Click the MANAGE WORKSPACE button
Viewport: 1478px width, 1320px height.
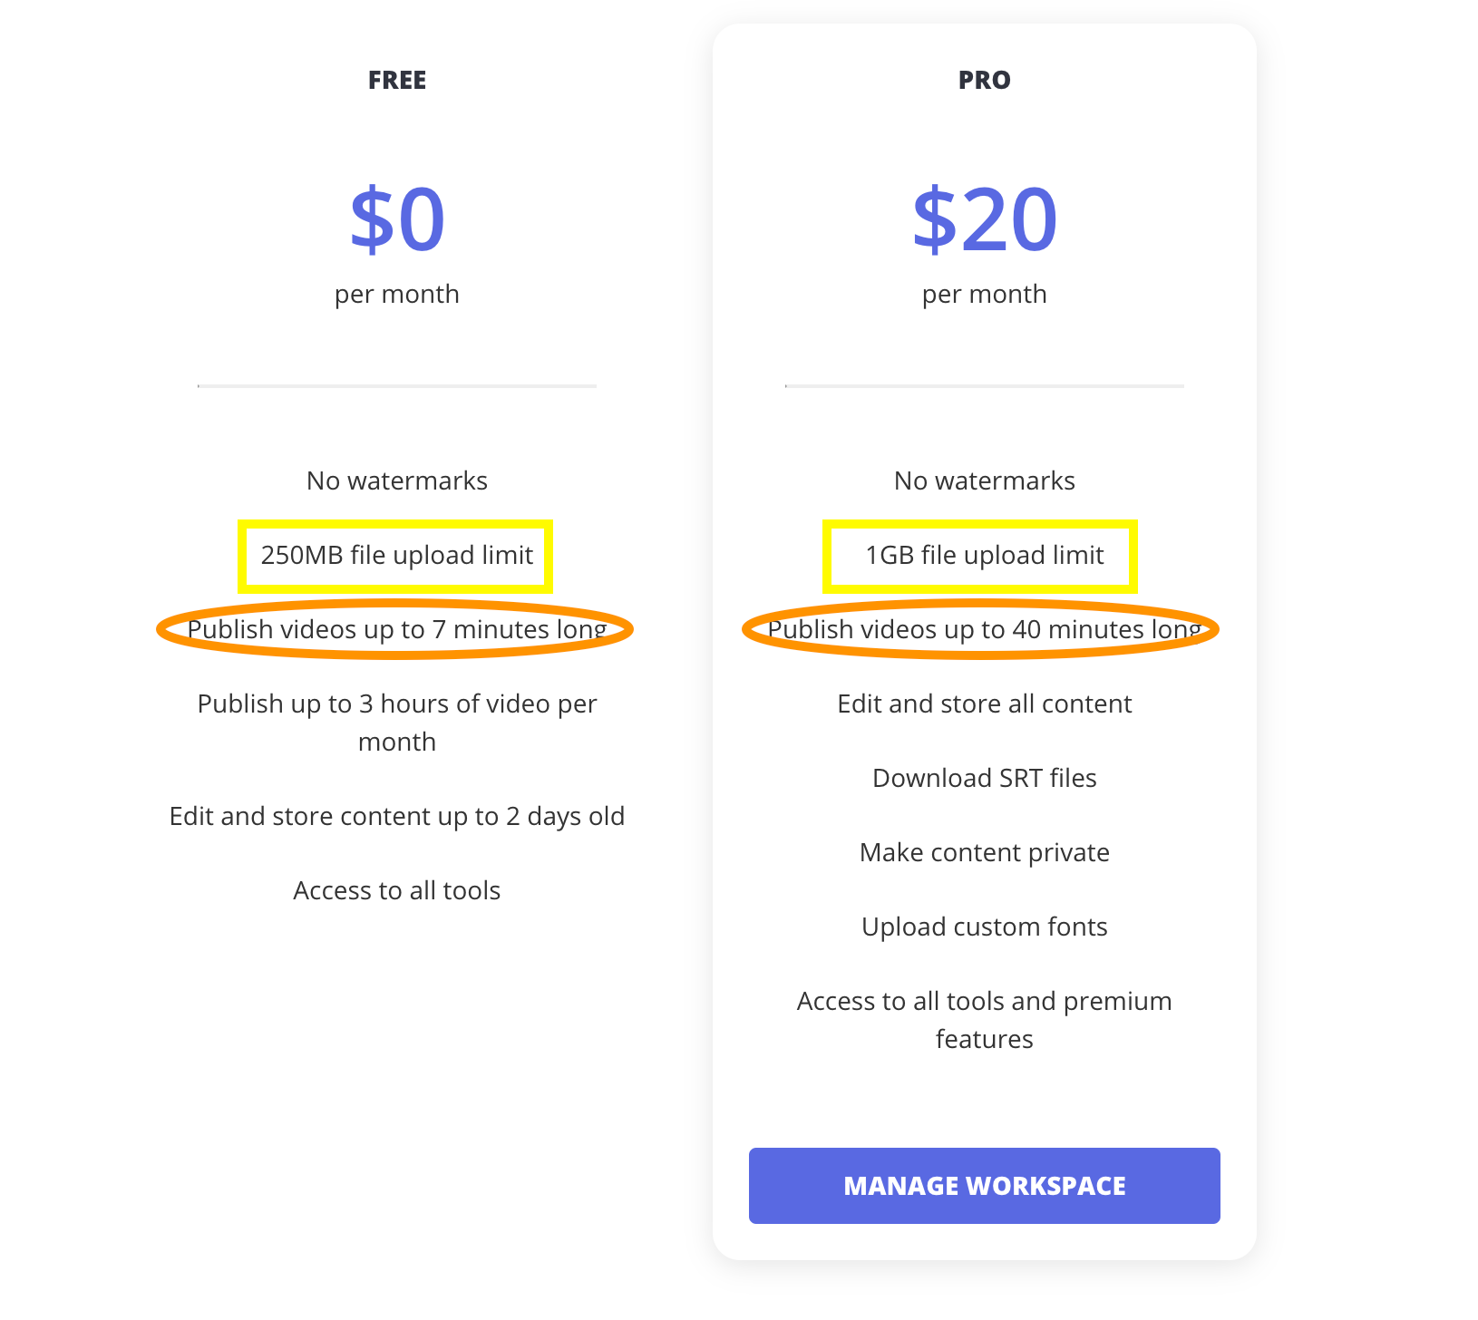984,1186
